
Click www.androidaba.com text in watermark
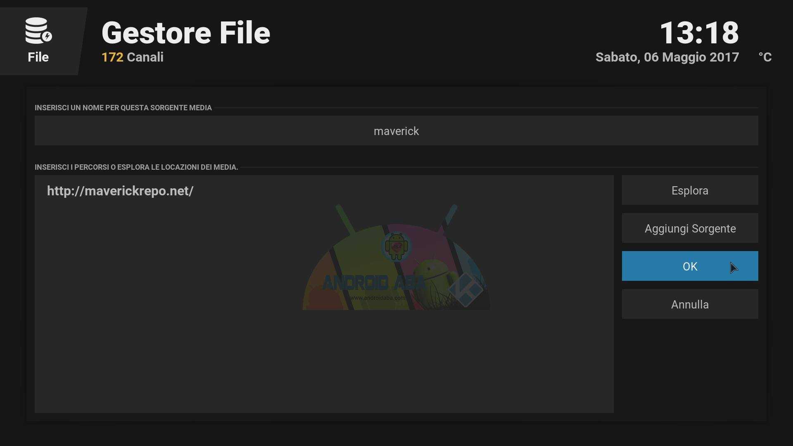pyautogui.click(x=378, y=298)
